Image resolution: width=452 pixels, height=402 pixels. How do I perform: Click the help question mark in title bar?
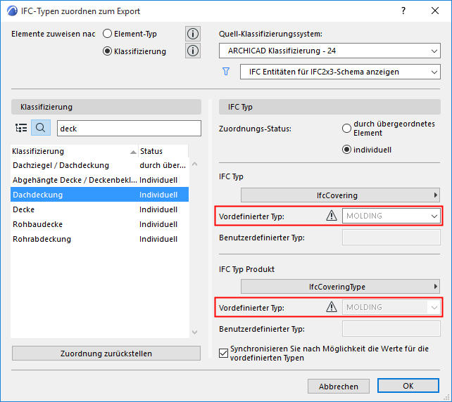[403, 11]
